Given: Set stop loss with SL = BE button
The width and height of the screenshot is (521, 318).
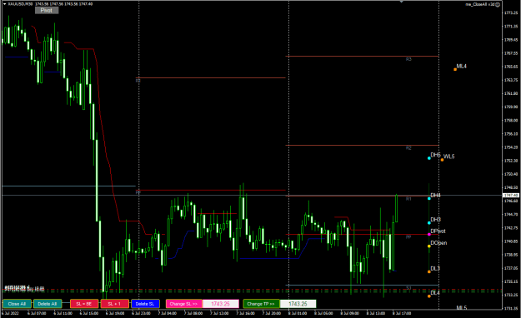Looking at the screenshot, I should [84, 304].
